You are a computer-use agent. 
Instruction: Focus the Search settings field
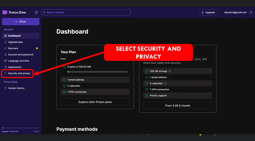click(86, 12)
